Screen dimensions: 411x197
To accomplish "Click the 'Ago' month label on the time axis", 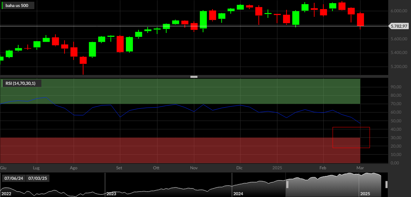I will pos(74,168).
